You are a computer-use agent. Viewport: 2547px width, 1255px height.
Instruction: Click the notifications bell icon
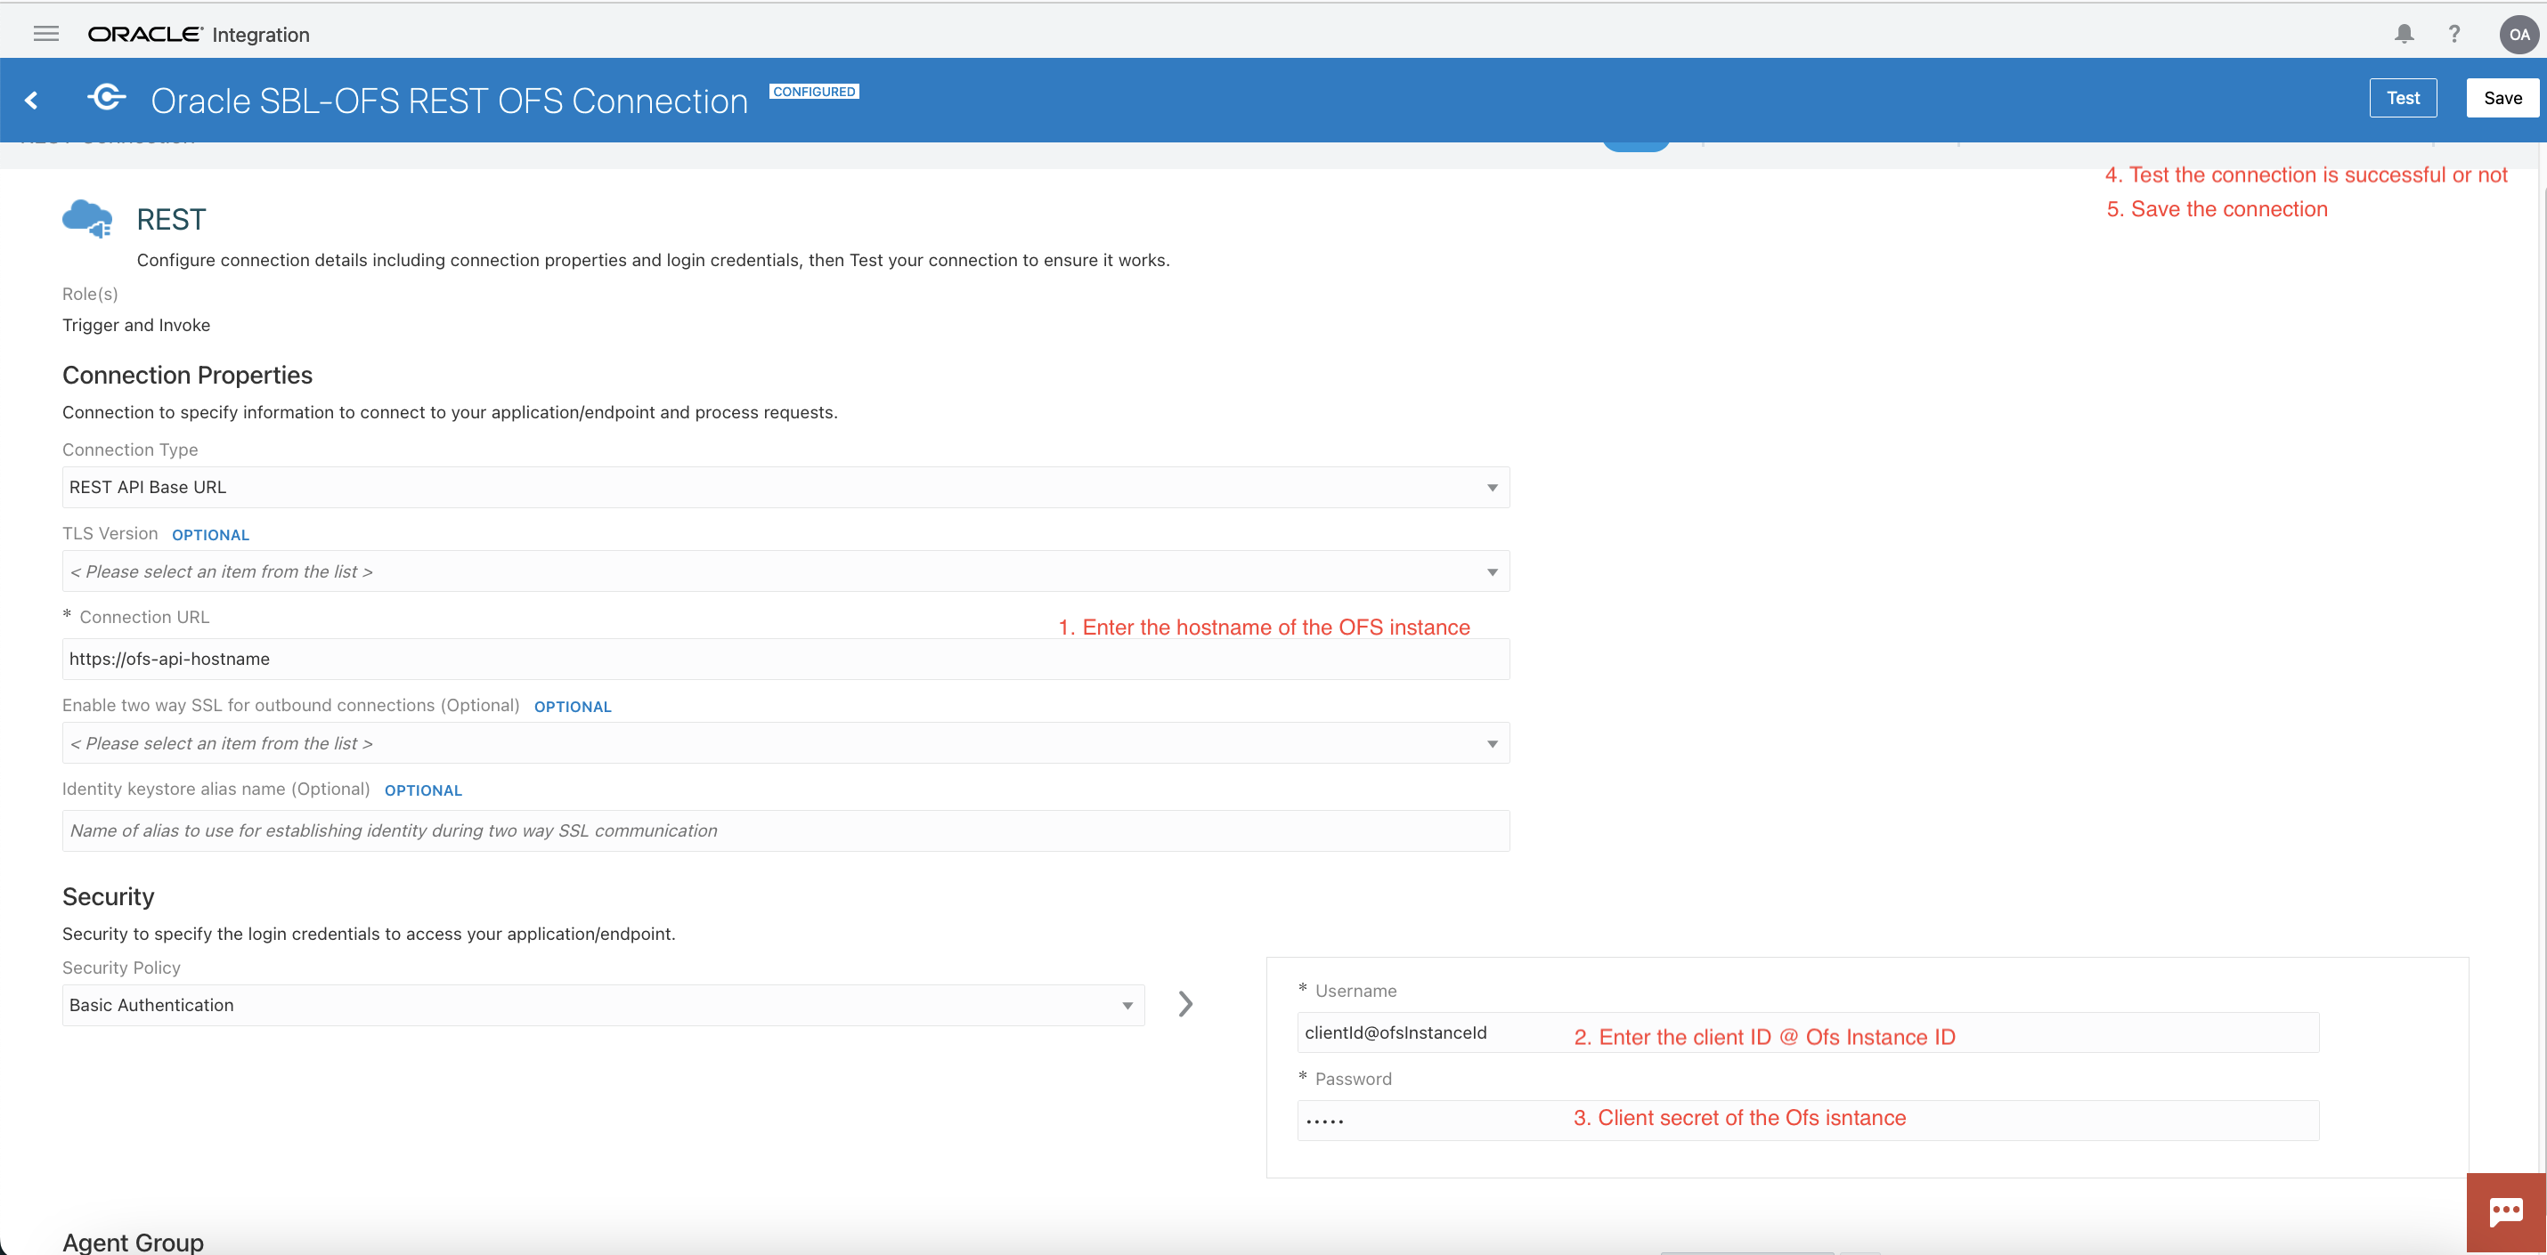pyautogui.click(x=2404, y=34)
